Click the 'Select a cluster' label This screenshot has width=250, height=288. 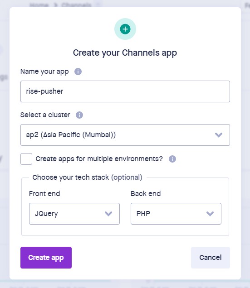coord(45,115)
